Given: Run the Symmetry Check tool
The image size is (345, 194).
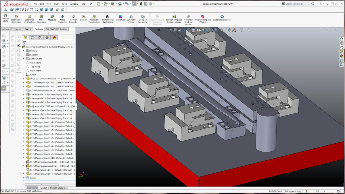Looking at the screenshot, I should [x=131, y=18].
